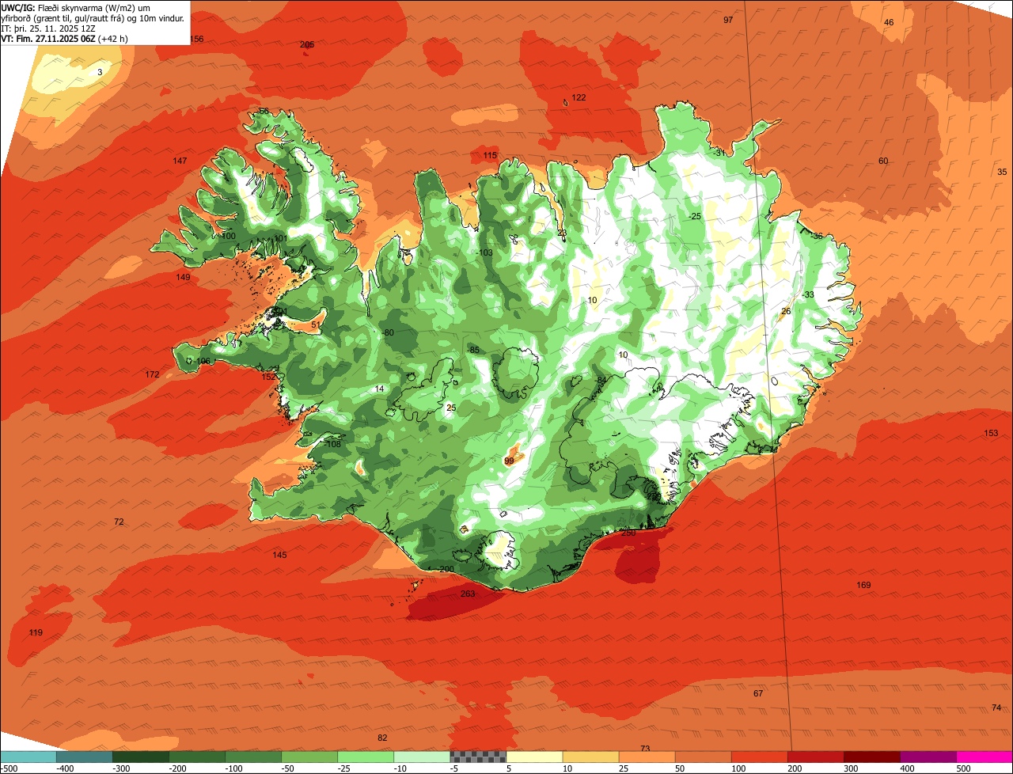Click the map value 82 near the bottom
Viewport: 1013px width, 774px height.
click(x=382, y=738)
